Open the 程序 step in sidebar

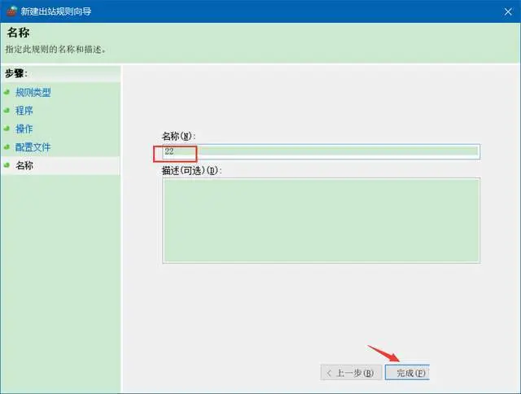click(24, 110)
